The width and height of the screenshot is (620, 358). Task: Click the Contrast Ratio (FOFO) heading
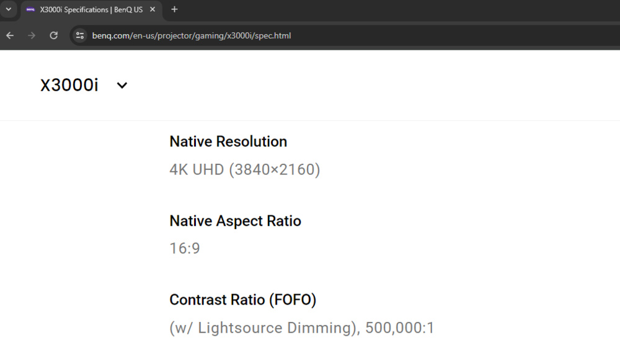coord(242,300)
